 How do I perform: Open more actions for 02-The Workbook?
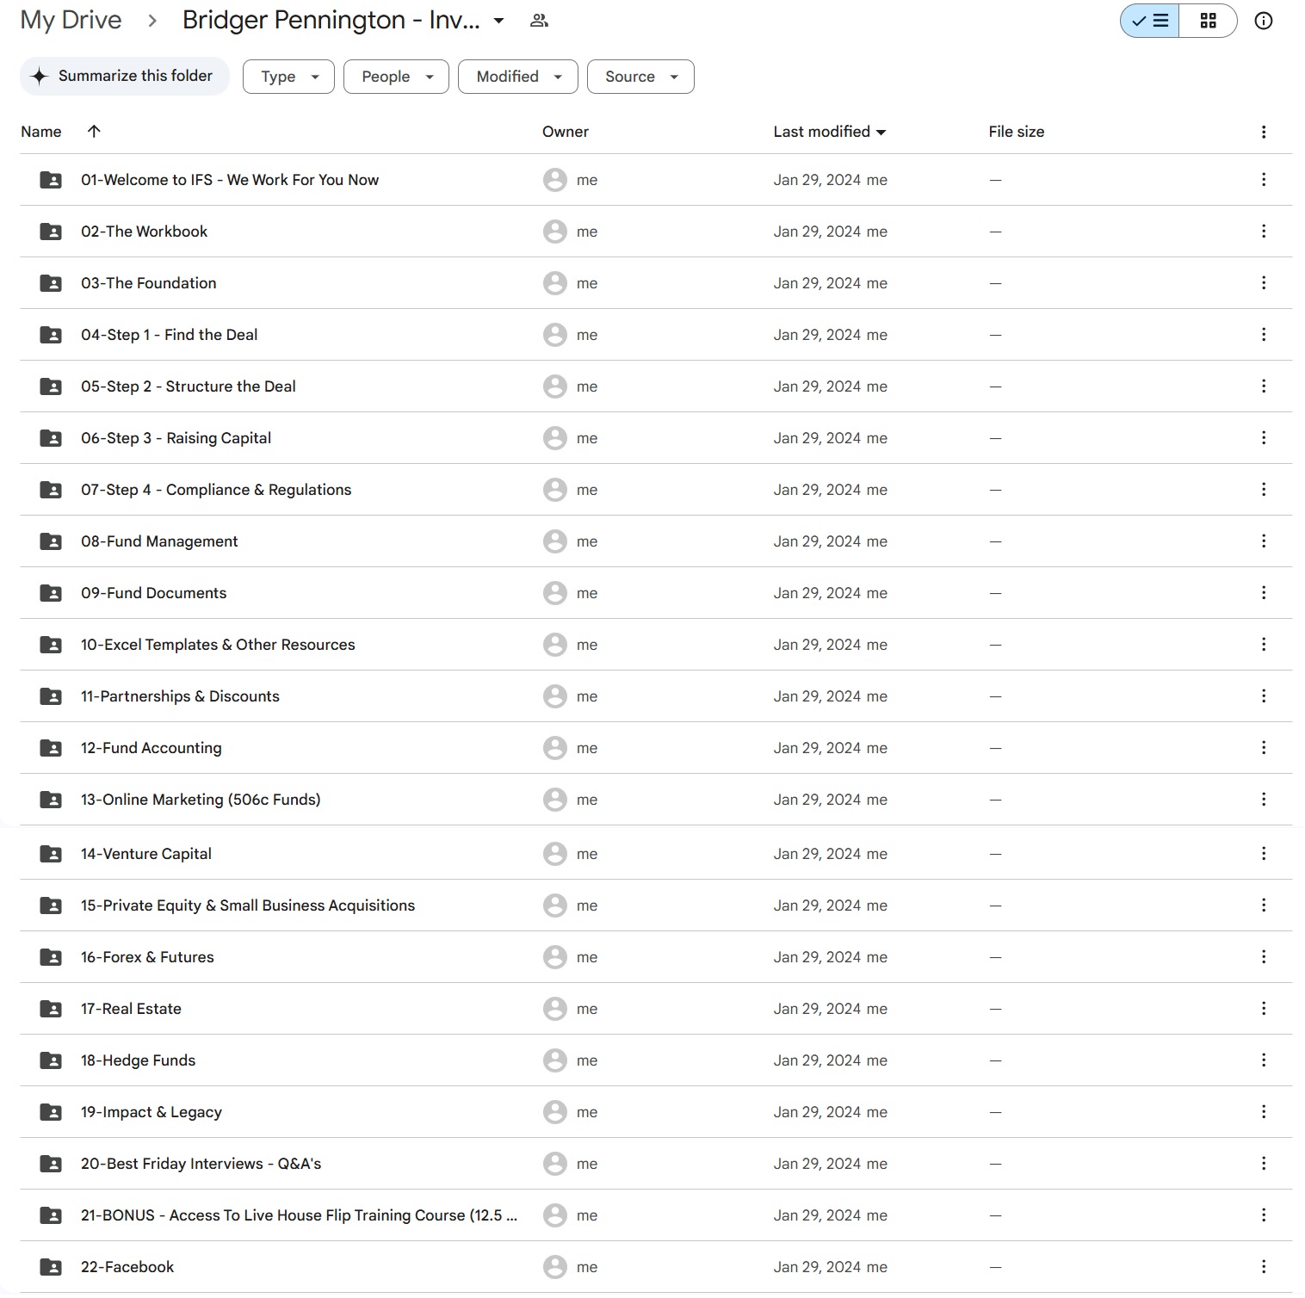1263,232
